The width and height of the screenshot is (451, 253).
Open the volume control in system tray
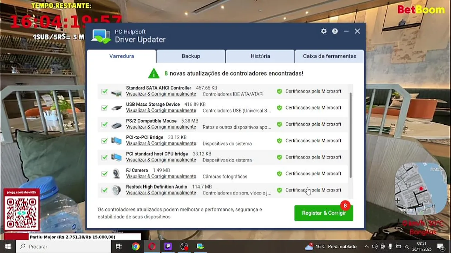coord(374,246)
